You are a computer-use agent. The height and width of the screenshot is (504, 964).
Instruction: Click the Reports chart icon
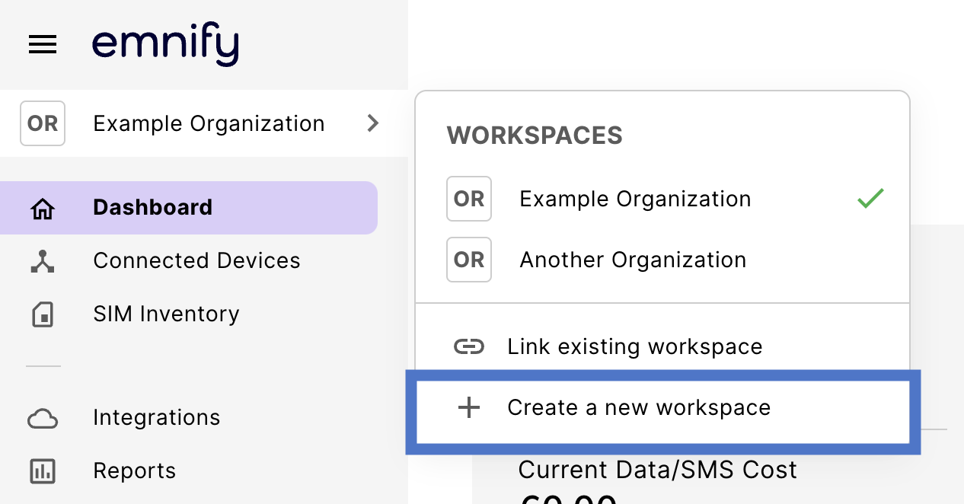pos(43,471)
